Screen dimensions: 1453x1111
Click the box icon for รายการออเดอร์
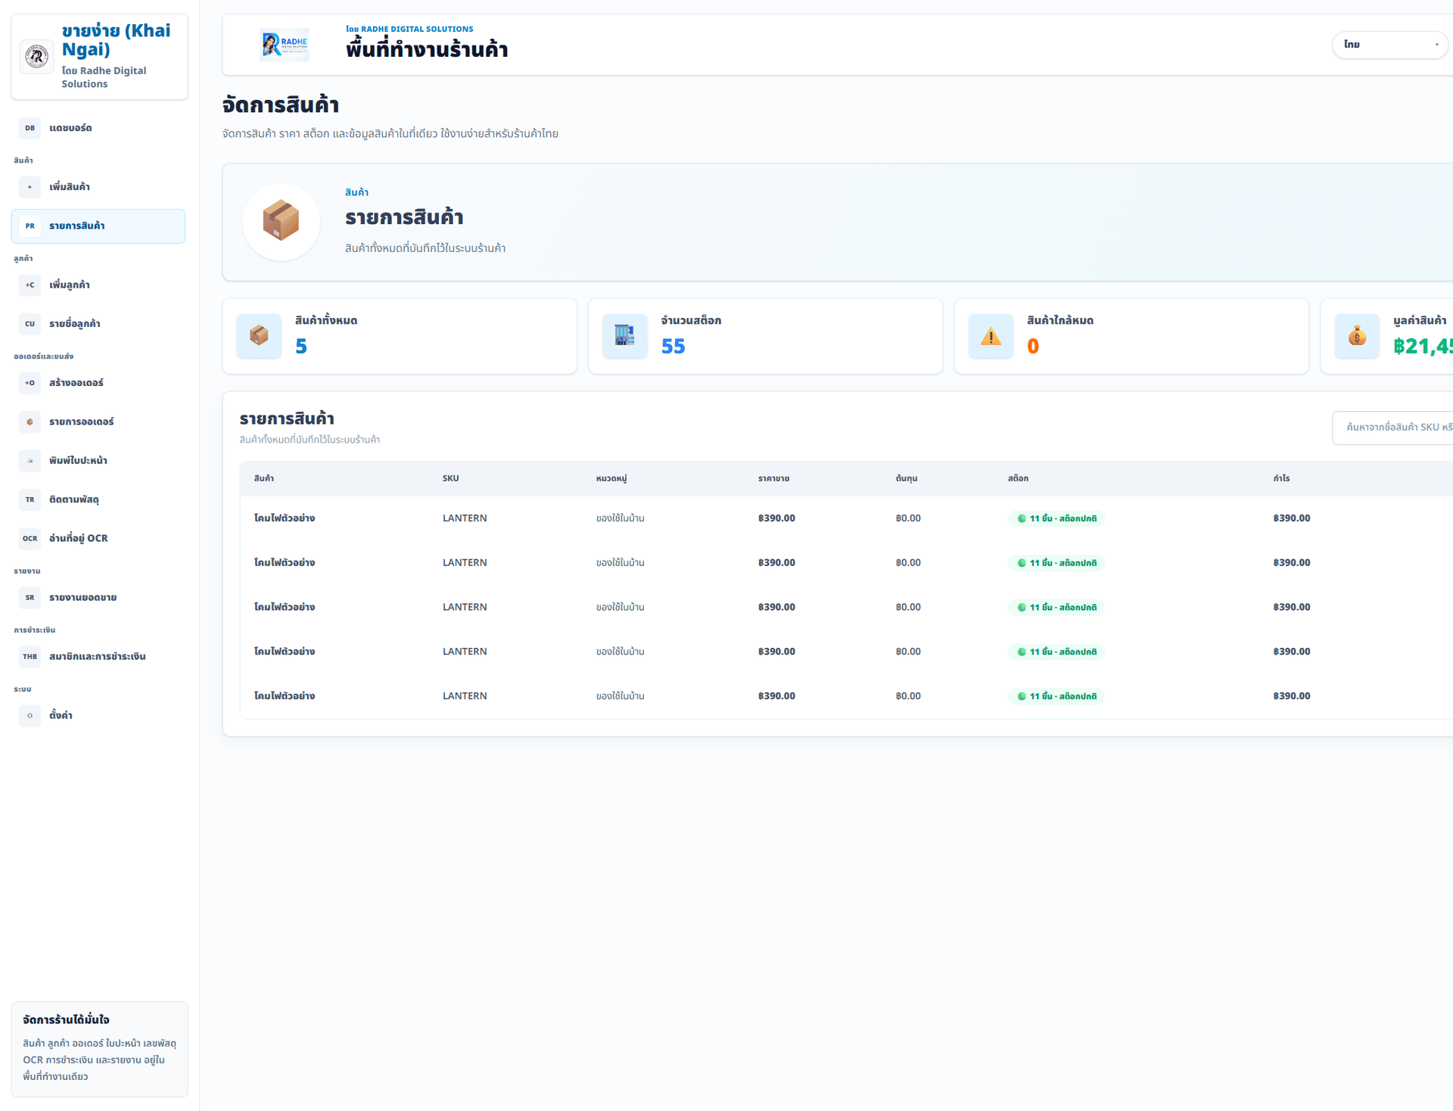point(30,422)
